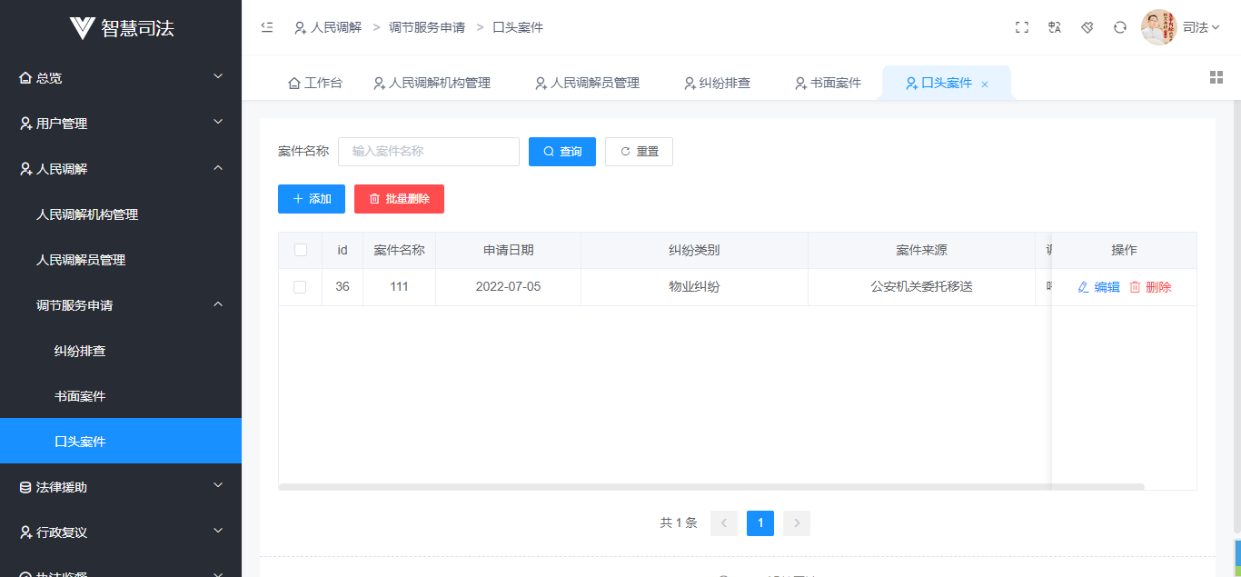Open 书面案件 in the sidebar

point(80,396)
